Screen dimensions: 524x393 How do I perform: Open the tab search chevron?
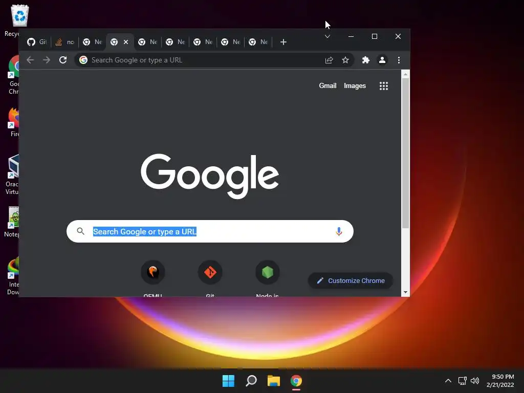pos(327,36)
